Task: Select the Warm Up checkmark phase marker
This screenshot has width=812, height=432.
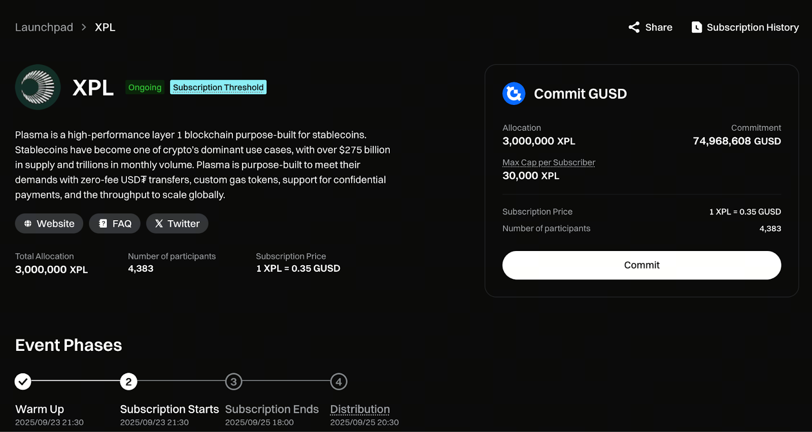Action: (23, 381)
